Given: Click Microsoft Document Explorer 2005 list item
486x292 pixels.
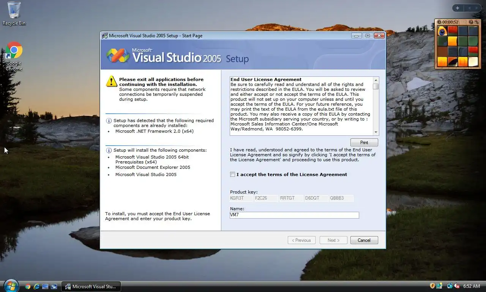Looking at the screenshot, I should (x=153, y=167).
